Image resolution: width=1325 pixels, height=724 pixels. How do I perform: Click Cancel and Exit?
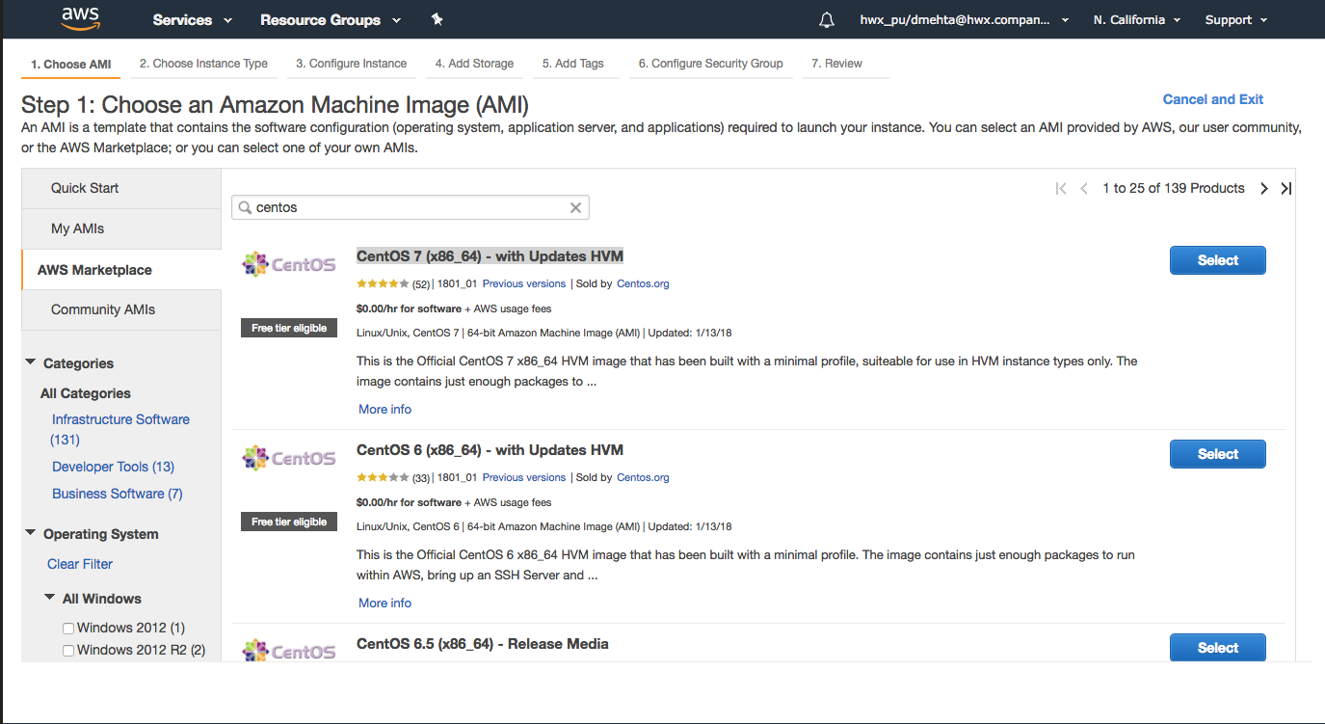[x=1212, y=99]
